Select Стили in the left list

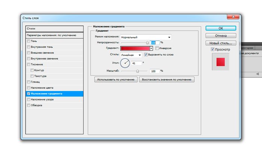[54, 28]
